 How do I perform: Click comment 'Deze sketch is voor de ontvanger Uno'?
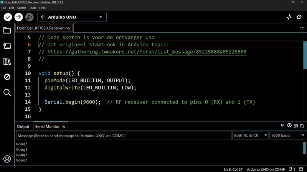(x=101, y=38)
